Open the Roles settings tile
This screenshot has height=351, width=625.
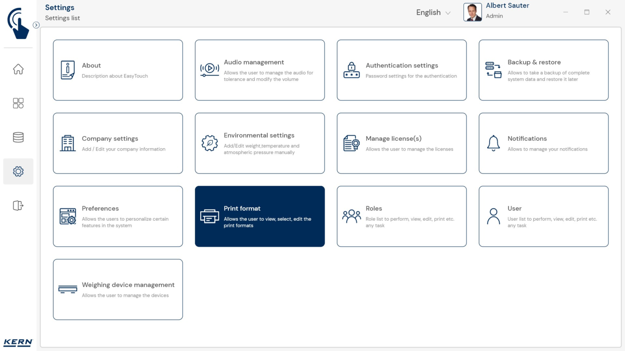(x=401, y=216)
